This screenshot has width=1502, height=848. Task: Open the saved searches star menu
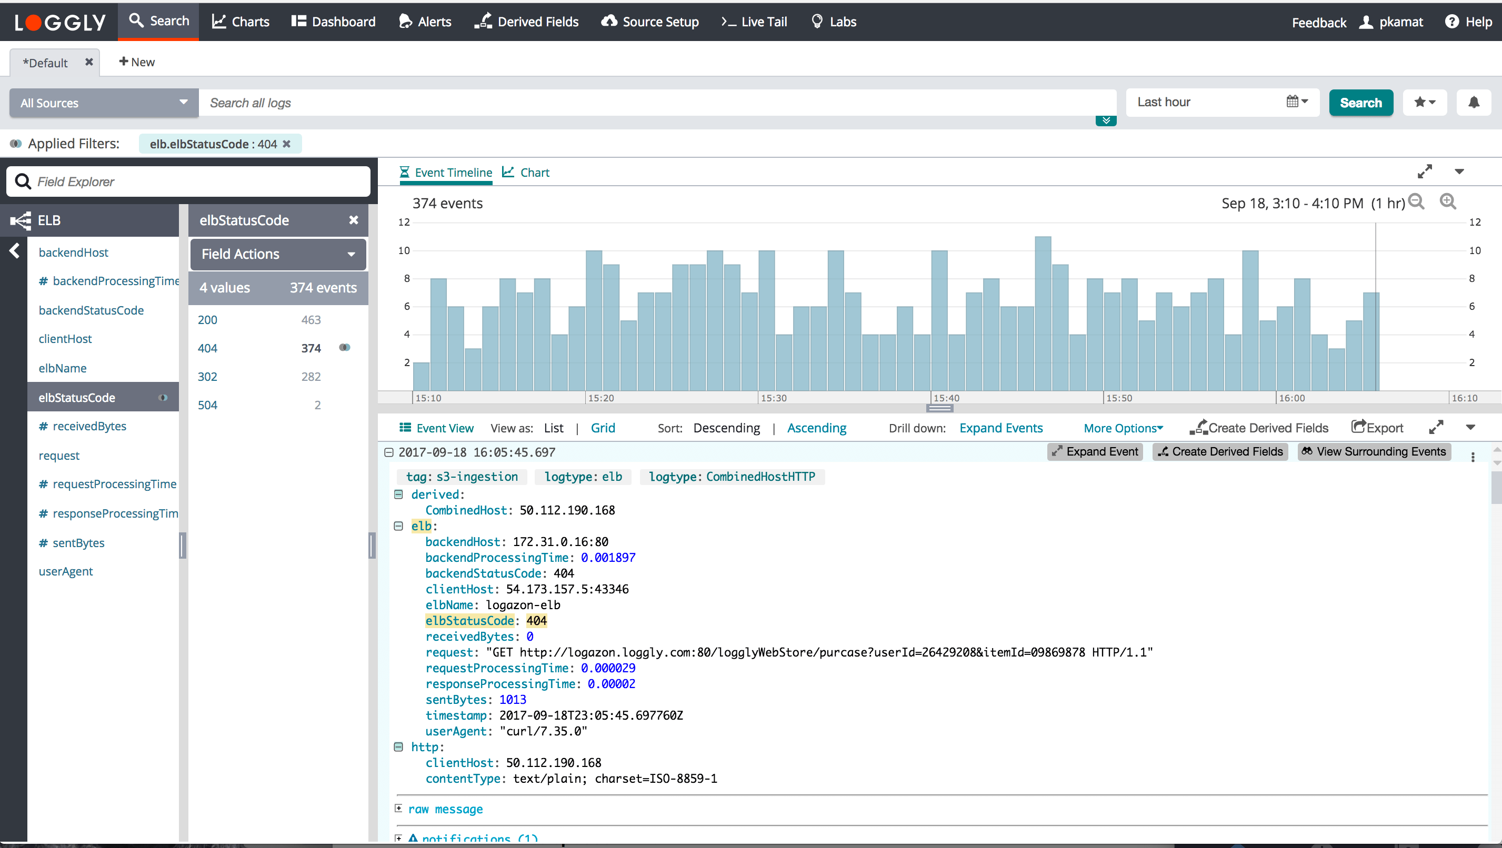pyautogui.click(x=1424, y=103)
